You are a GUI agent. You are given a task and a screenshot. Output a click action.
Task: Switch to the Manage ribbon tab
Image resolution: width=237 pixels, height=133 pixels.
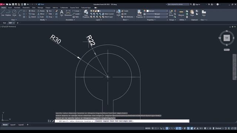[40, 7]
